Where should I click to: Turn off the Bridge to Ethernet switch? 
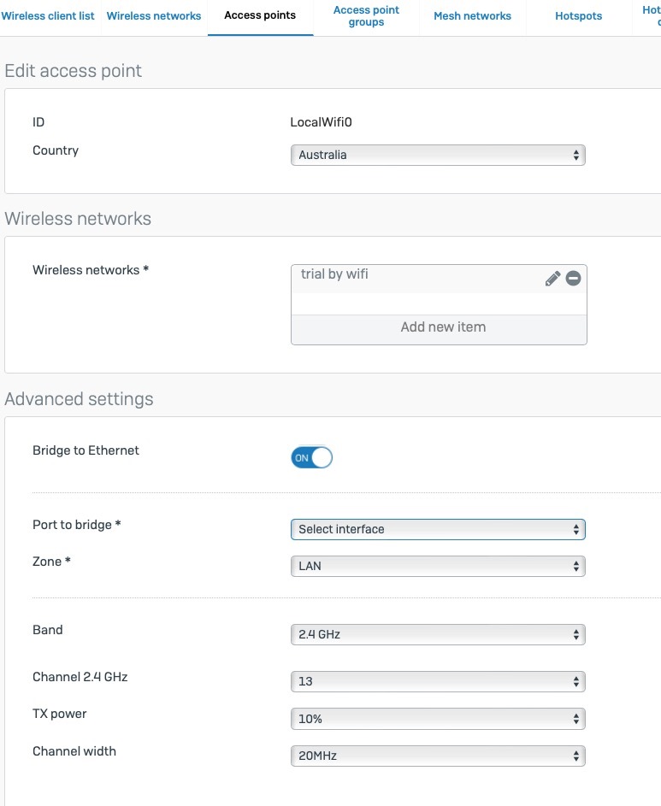[311, 458]
